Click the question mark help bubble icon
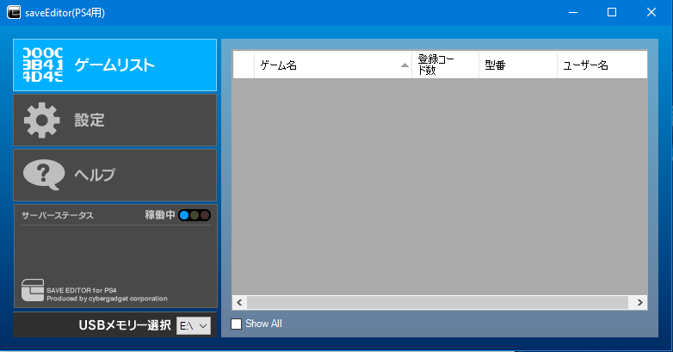The height and width of the screenshot is (352, 673). coord(44,175)
